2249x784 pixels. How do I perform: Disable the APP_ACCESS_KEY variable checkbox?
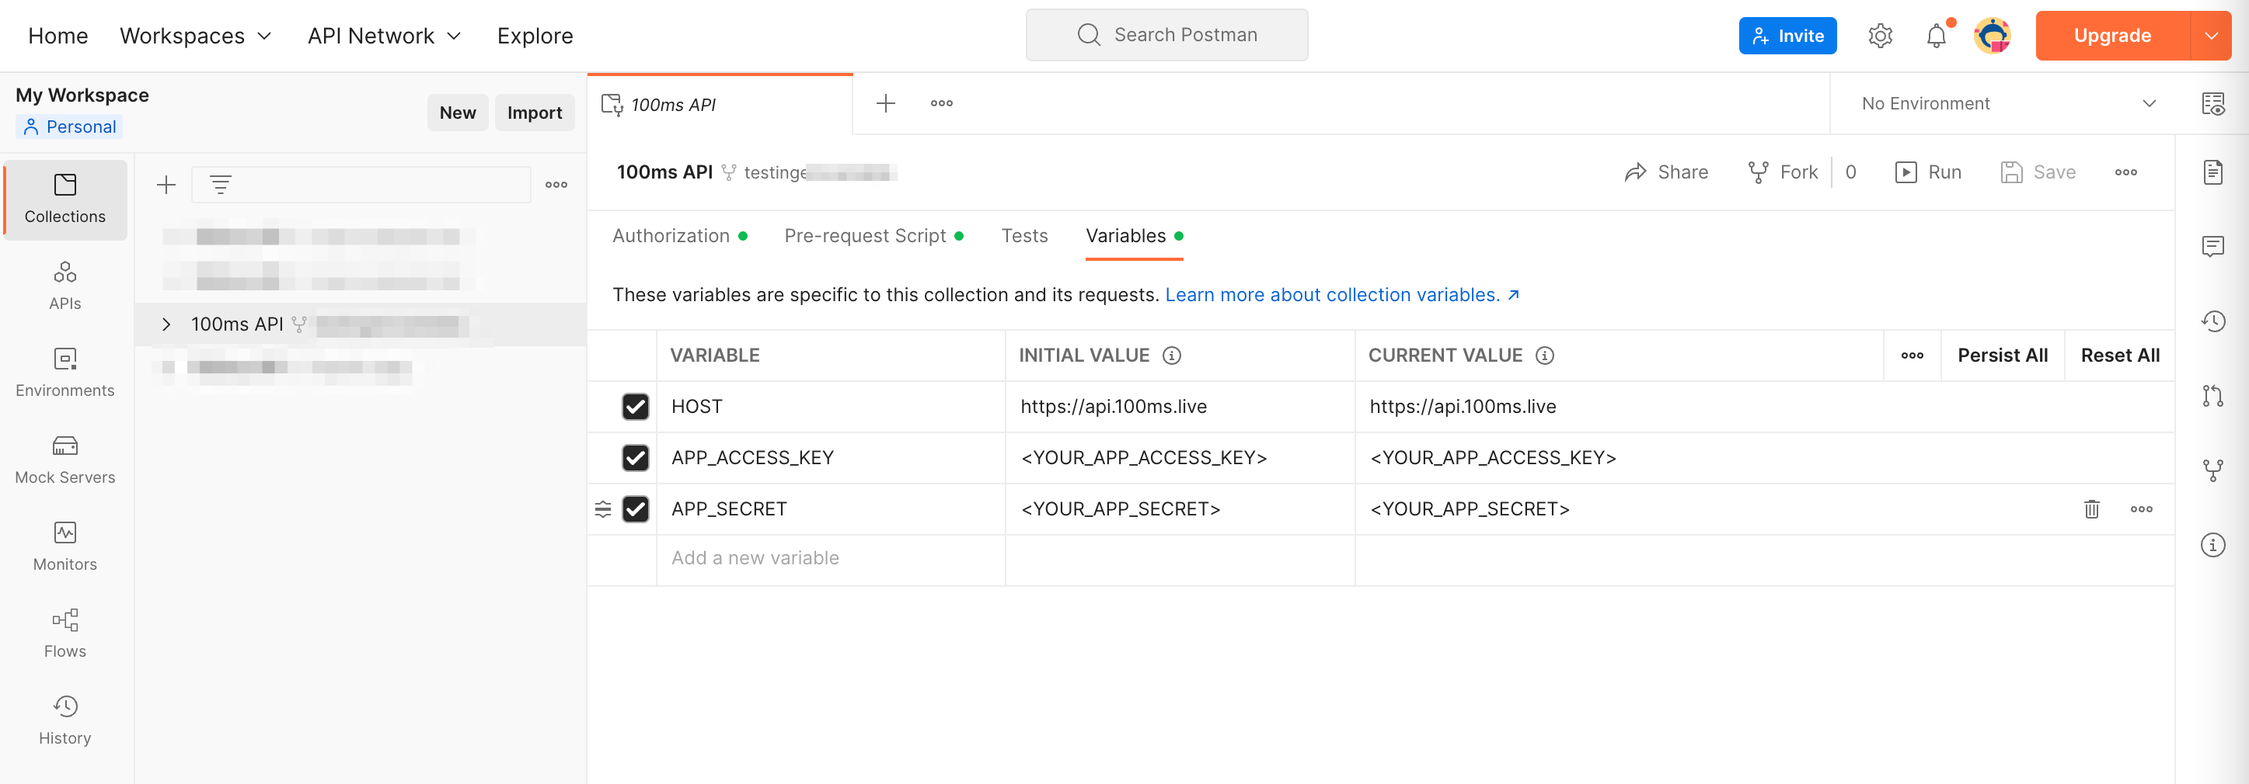(x=635, y=458)
